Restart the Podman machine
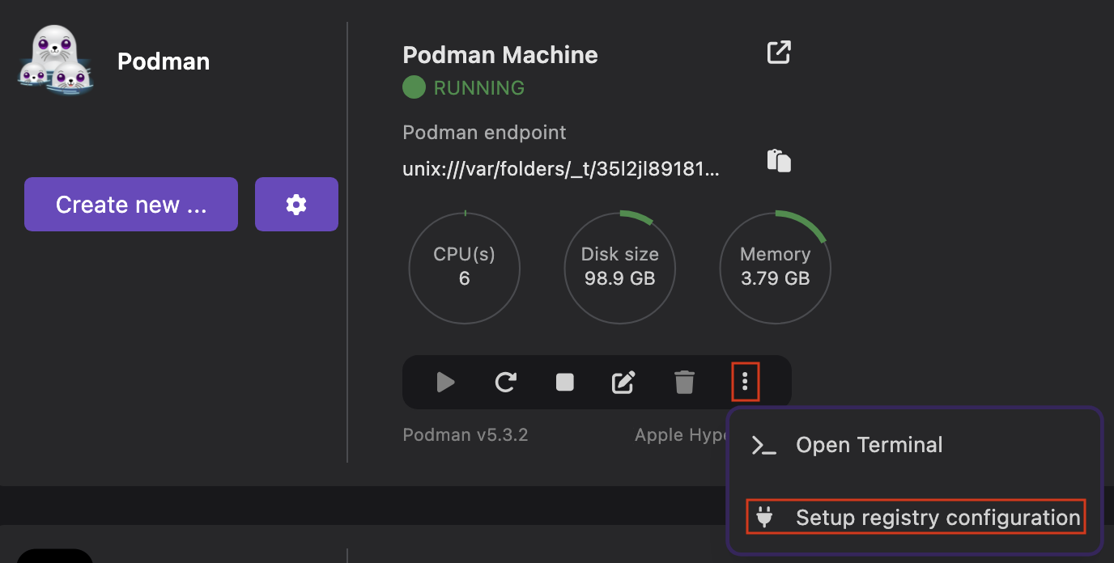This screenshot has width=1114, height=563. click(x=504, y=382)
